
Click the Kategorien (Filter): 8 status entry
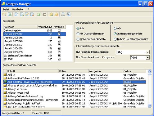tap(13, 113)
